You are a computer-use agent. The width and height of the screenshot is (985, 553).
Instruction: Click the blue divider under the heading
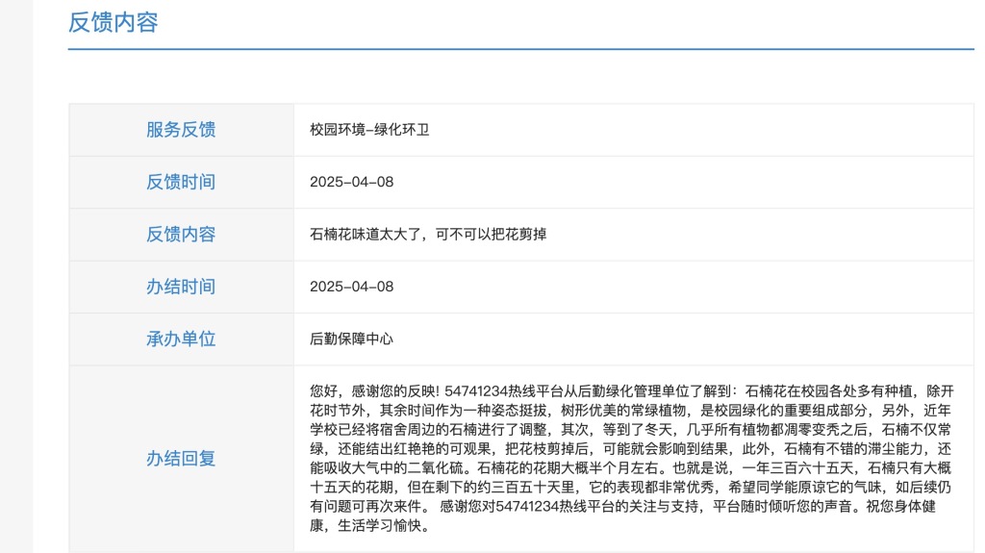520,48
